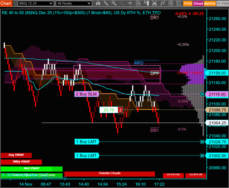Toggle the Cloud magenta button

(198, 3)
